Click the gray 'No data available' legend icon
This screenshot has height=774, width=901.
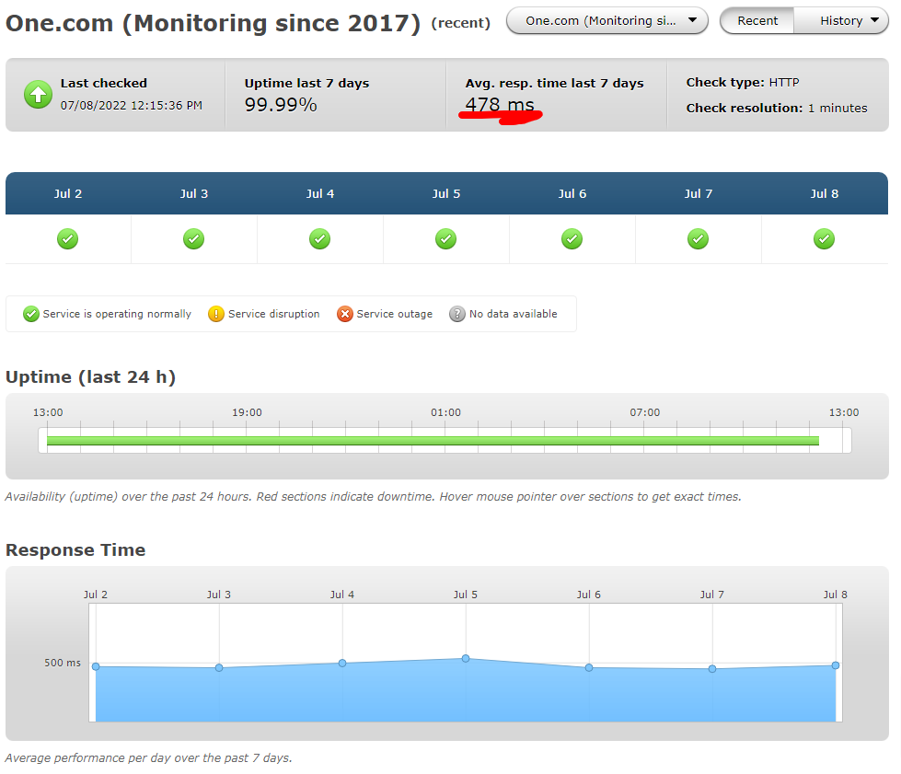(457, 314)
